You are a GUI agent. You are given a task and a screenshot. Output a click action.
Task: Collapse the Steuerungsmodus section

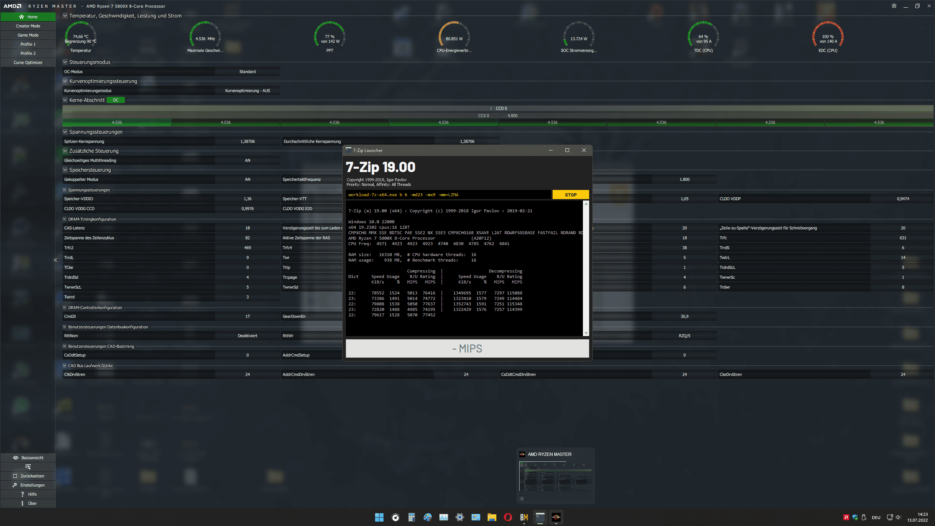(65, 62)
